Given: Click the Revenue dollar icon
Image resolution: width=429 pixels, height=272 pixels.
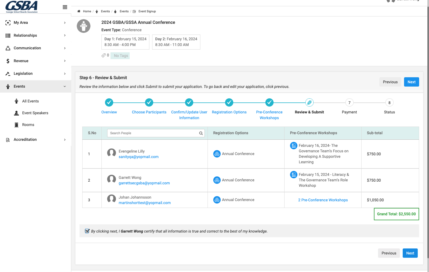Looking at the screenshot, I should (x=8, y=61).
